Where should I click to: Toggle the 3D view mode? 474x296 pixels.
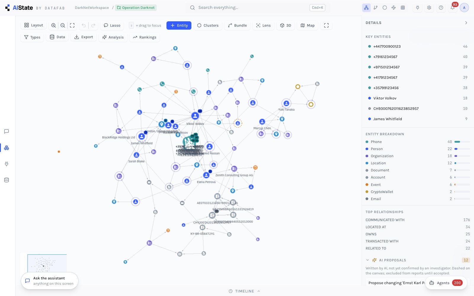coord(286,25)
